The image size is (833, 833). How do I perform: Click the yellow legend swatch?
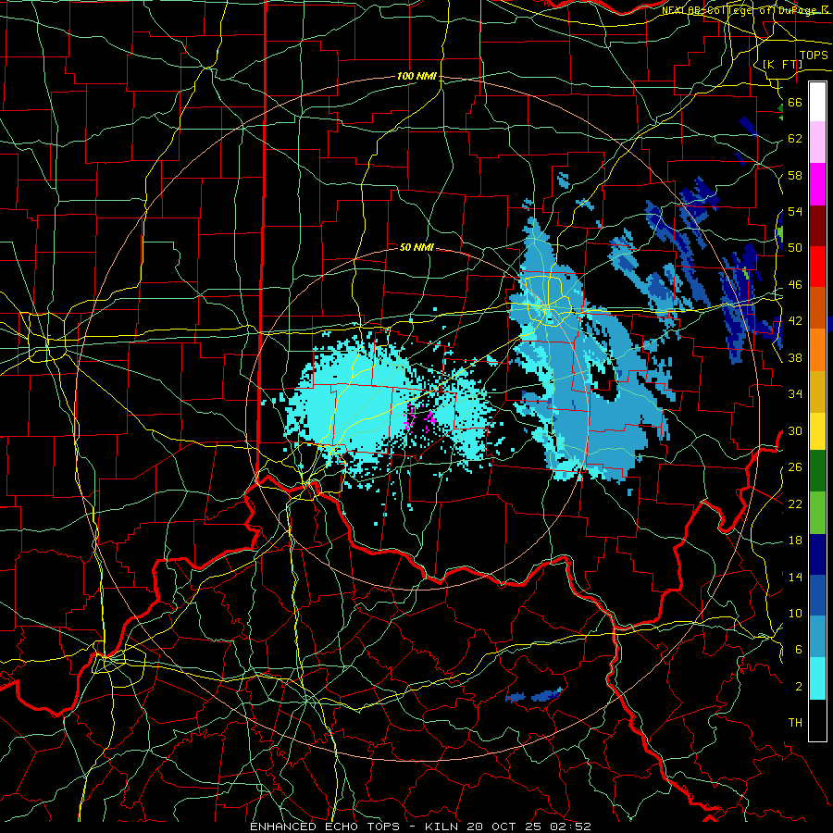[817, 430]
